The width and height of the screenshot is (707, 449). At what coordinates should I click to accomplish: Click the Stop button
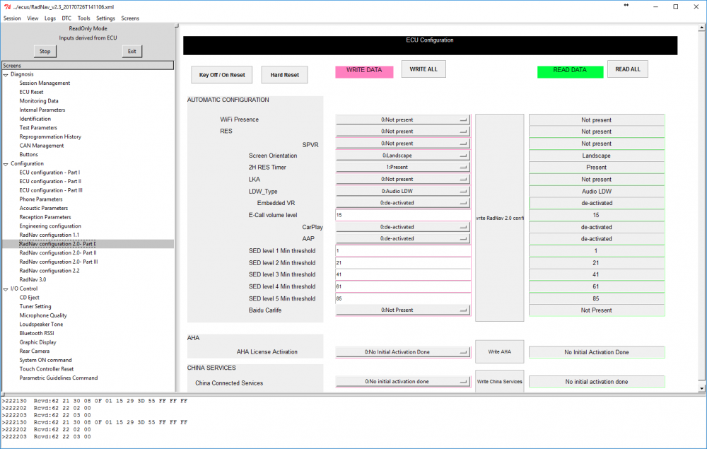coord(45,52)
